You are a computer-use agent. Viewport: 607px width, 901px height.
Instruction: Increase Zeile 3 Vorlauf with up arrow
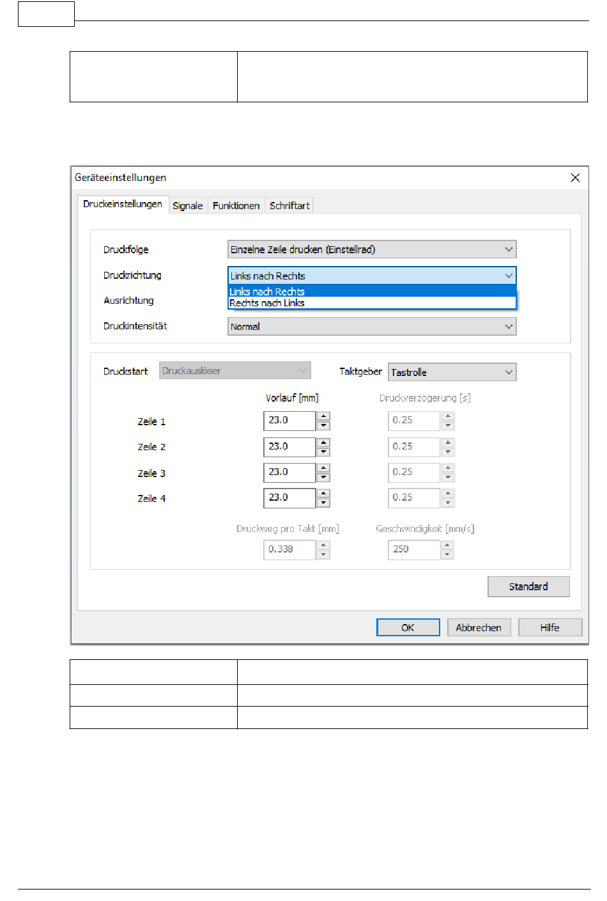click(x=323, y=467)
